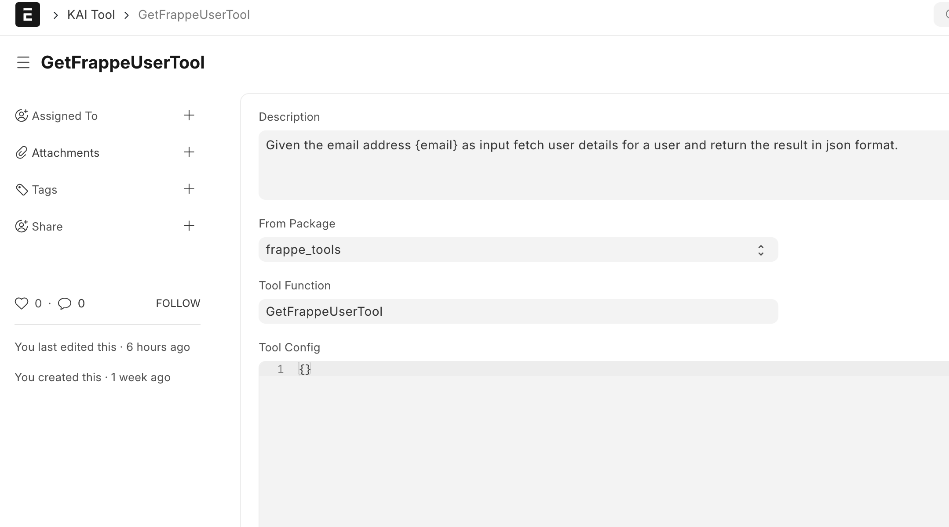Click the Attachments paperclip icon
Viewport: 949px width, 527px height.
[22, 153]
